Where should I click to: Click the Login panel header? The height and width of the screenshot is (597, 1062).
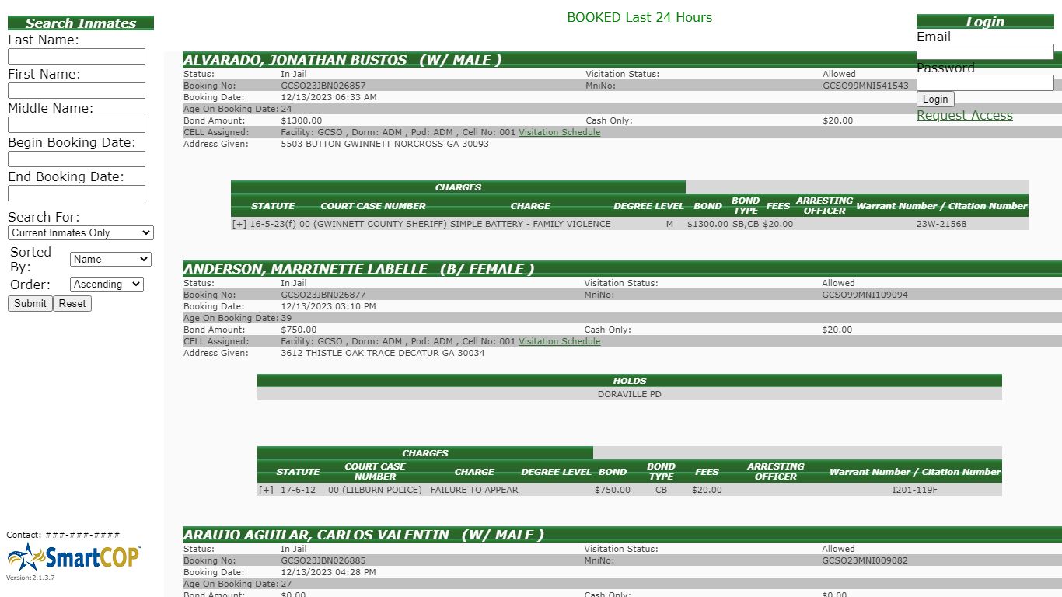(985, 22)
